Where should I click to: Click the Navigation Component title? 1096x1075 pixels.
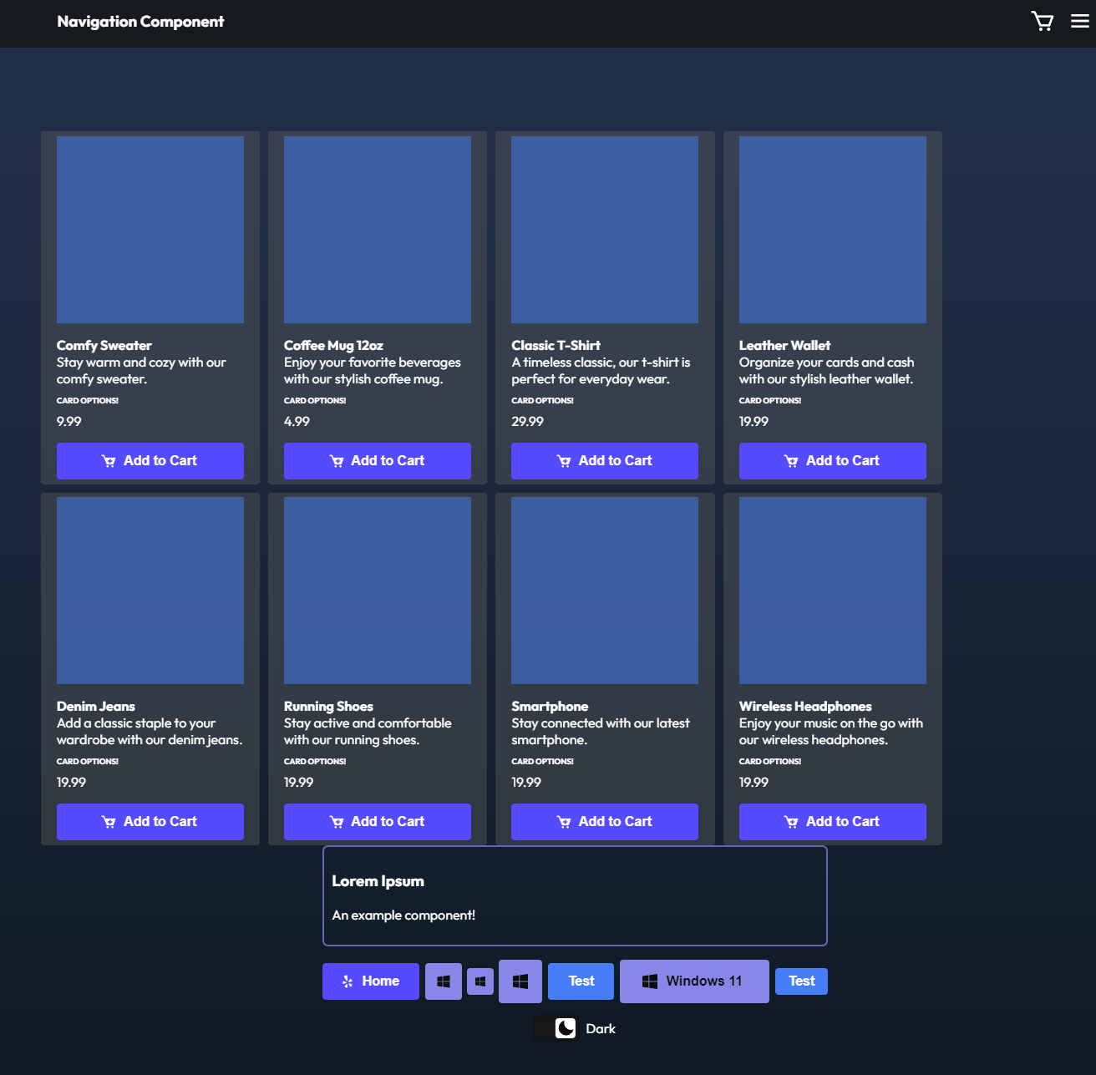pos(140,22)
